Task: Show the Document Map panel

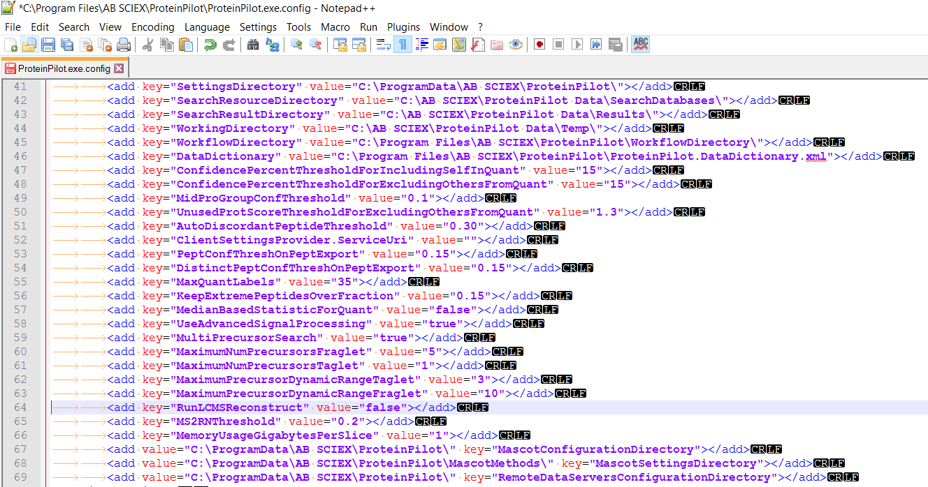Action: click(x=458, y=45)
